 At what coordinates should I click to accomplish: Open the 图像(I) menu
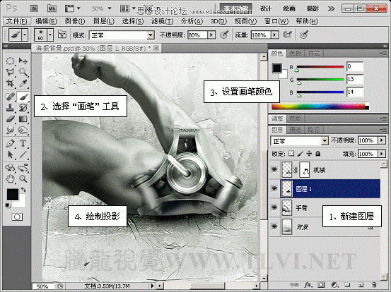[75, 21]
